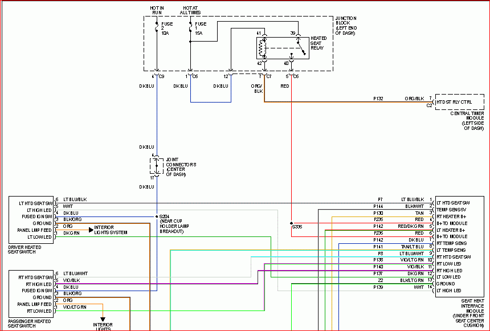This screenshot has width=490, height=331.
Task: Select the P7 circuit label
Action: [380, 199]
